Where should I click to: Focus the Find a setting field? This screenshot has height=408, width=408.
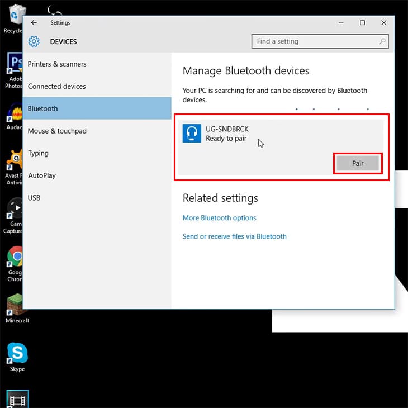(320, 41)
